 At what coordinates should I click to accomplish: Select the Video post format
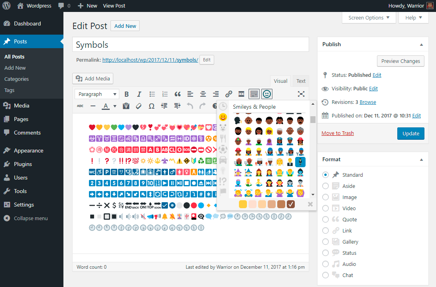pos(326,208)
